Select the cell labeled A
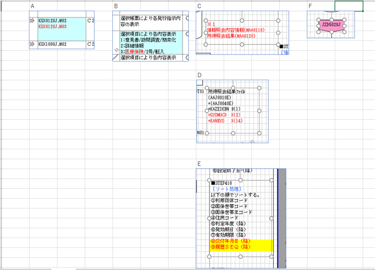Viewport: 375px width, 270px height. coord(33,6)
